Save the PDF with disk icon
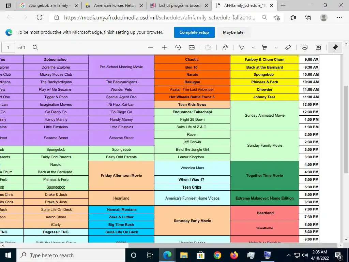The height and width of the screenshot is (262, 349). pos(318,47)
